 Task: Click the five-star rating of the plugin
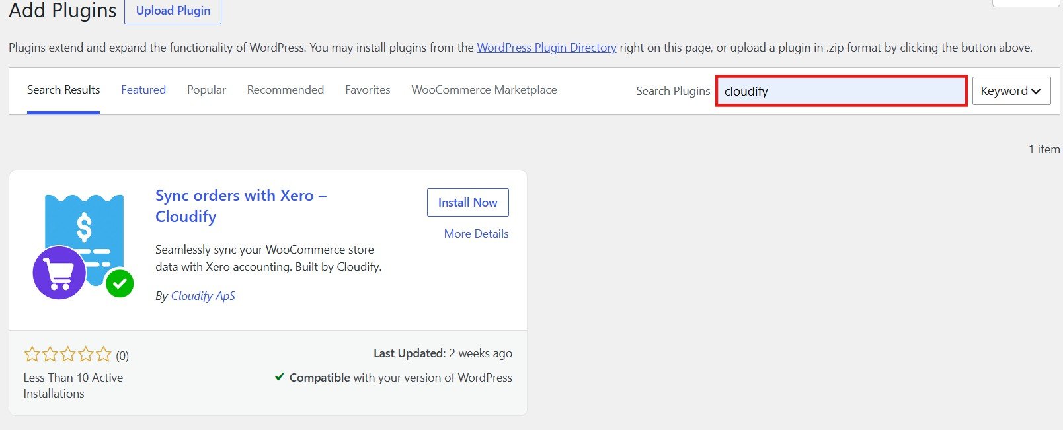(67, 355)
